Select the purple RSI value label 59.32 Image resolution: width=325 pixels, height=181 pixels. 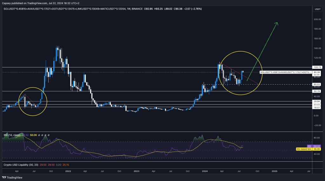(x=317, y=146)
